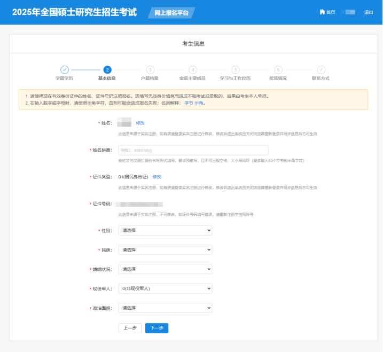383x352 pixels.
Task: Click step 1 checkmark circle 学籍学历
Action: tap(64, 69)
